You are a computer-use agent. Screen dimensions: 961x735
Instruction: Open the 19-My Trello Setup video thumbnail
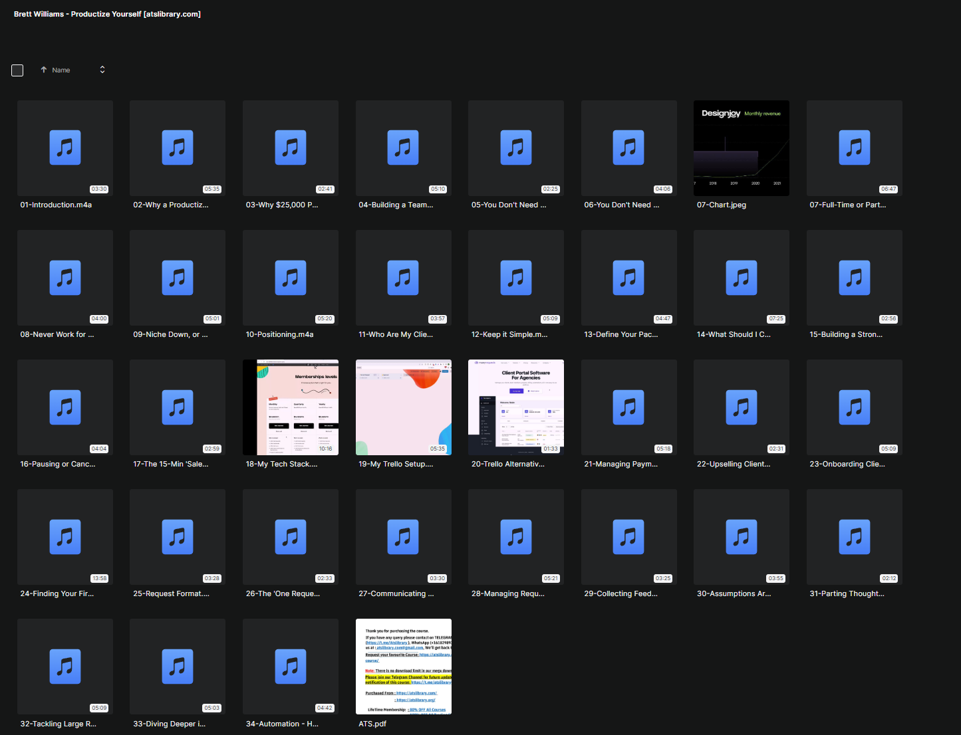coord(404,407)
